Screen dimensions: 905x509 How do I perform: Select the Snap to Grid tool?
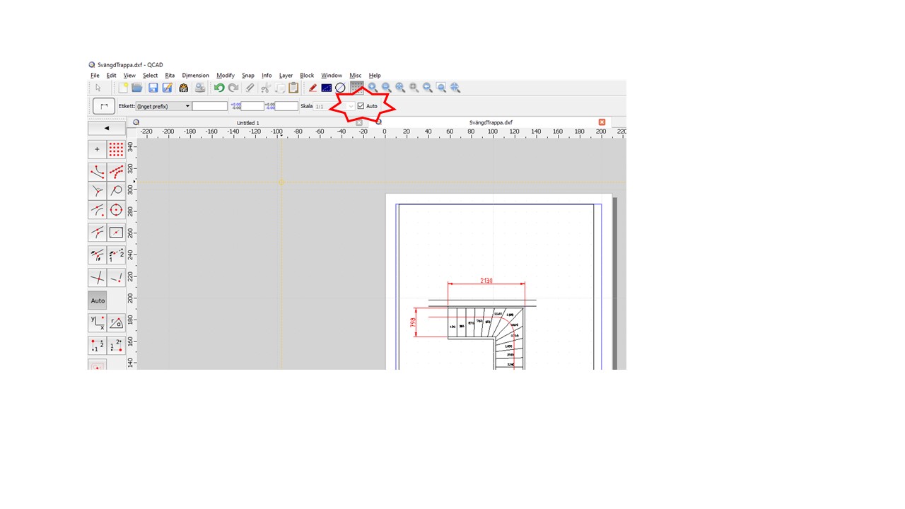116,149
